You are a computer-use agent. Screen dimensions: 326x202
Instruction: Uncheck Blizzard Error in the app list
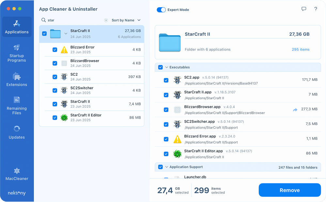[x=55, y=50]
